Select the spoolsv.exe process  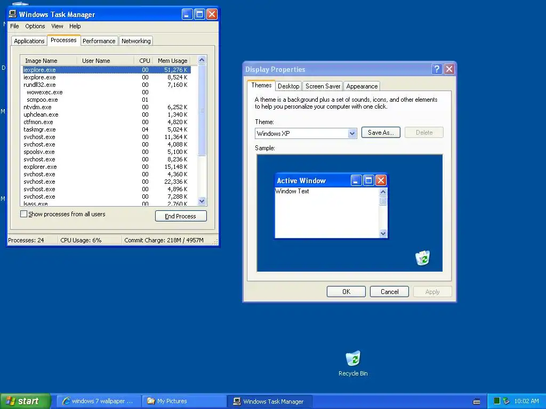[x=106, y=152]
